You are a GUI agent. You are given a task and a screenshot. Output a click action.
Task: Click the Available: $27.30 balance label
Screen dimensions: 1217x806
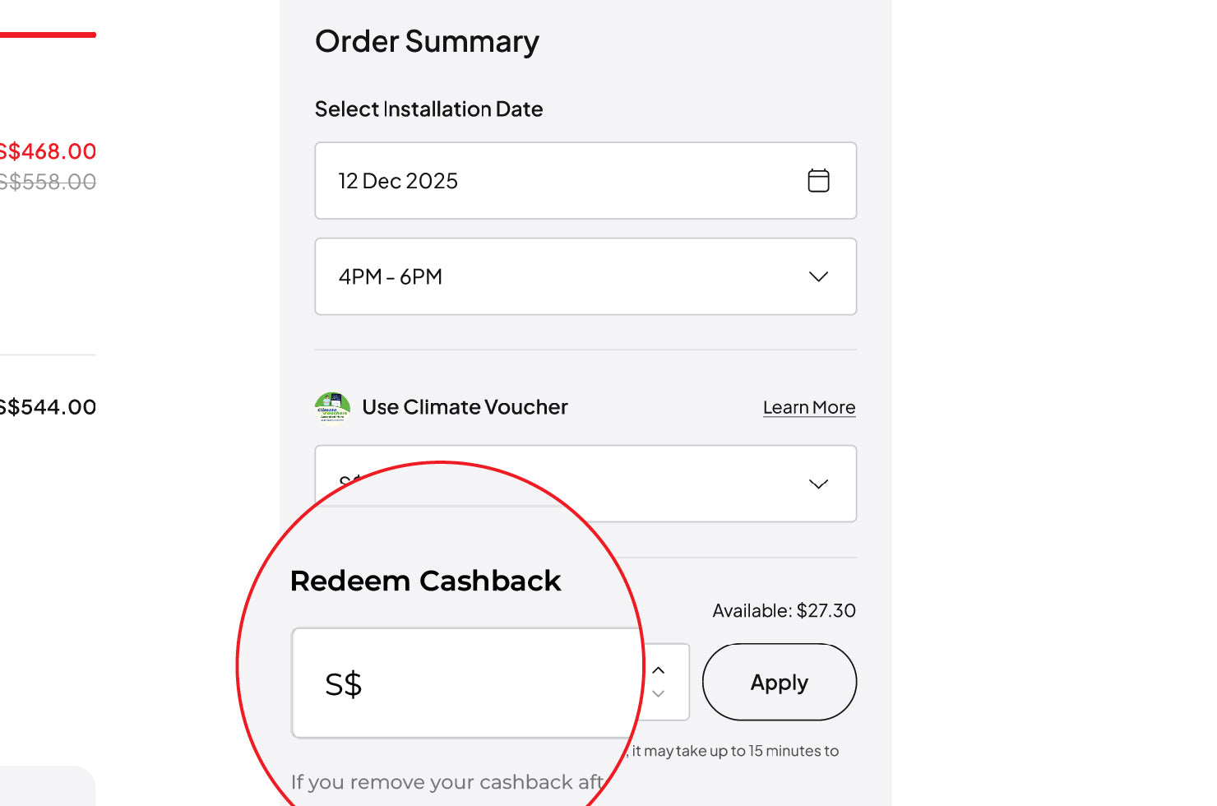pos(783,610)
